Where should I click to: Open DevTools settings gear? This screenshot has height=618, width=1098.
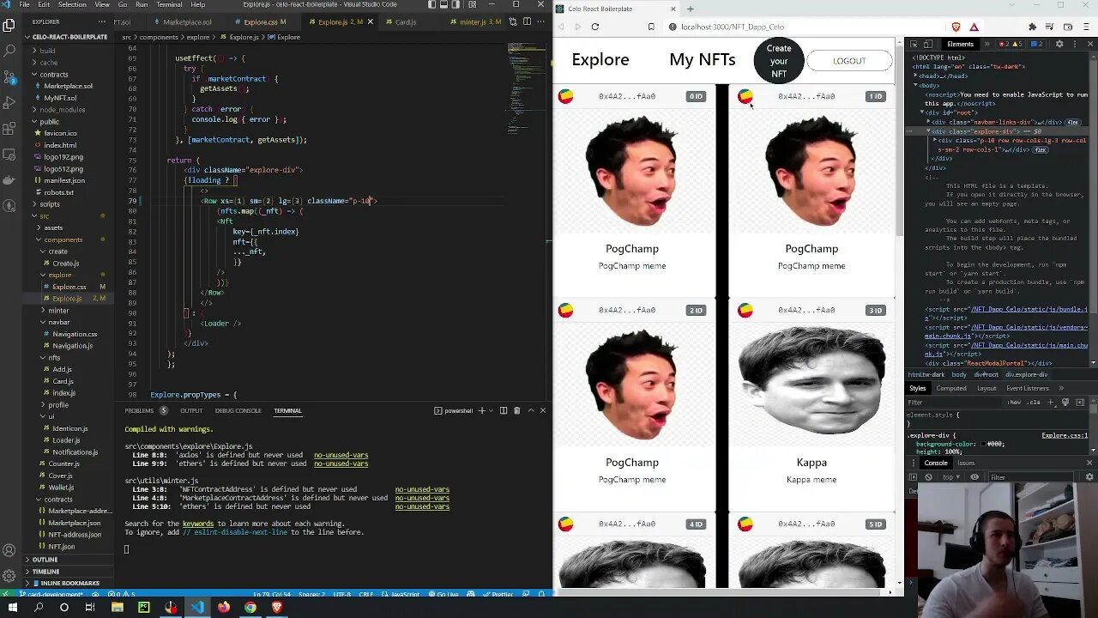(1059, 44)
